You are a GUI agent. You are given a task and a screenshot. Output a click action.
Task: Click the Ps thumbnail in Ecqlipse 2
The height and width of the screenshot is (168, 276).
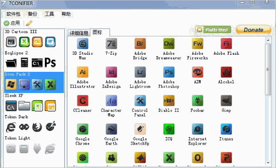[x=50, y=63]
